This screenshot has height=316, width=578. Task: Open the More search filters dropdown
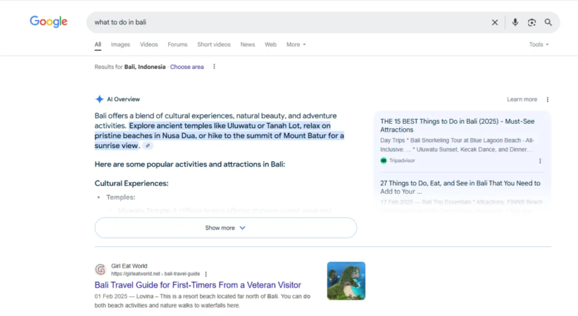click(296, 45)
